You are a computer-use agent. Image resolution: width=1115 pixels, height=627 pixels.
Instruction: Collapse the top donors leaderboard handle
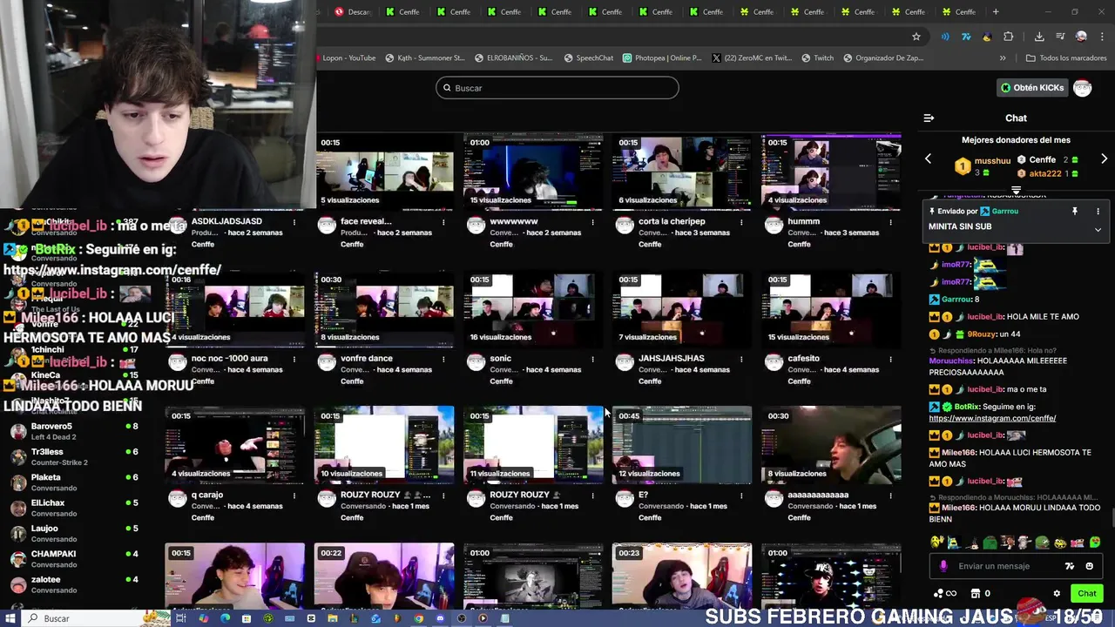[x=1016, y=190]
